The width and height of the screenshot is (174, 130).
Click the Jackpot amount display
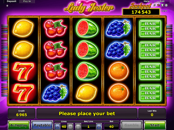[x=141, y=12]
